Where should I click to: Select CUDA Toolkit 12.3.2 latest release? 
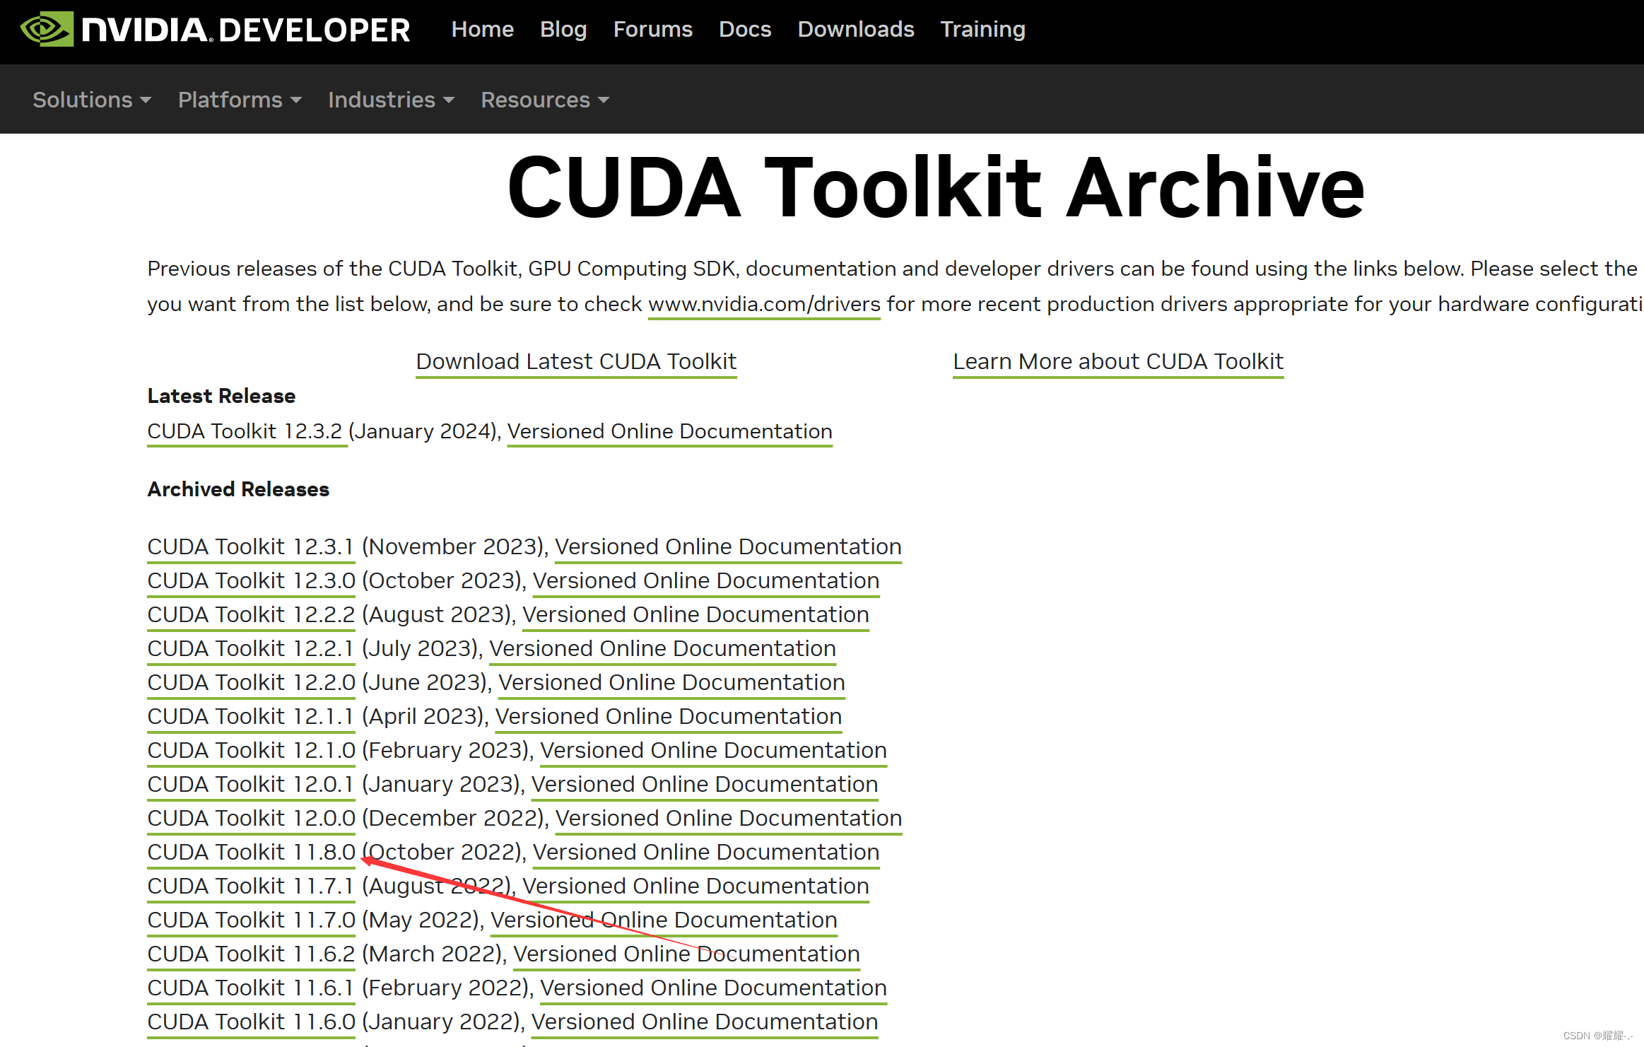coord(245,431)
